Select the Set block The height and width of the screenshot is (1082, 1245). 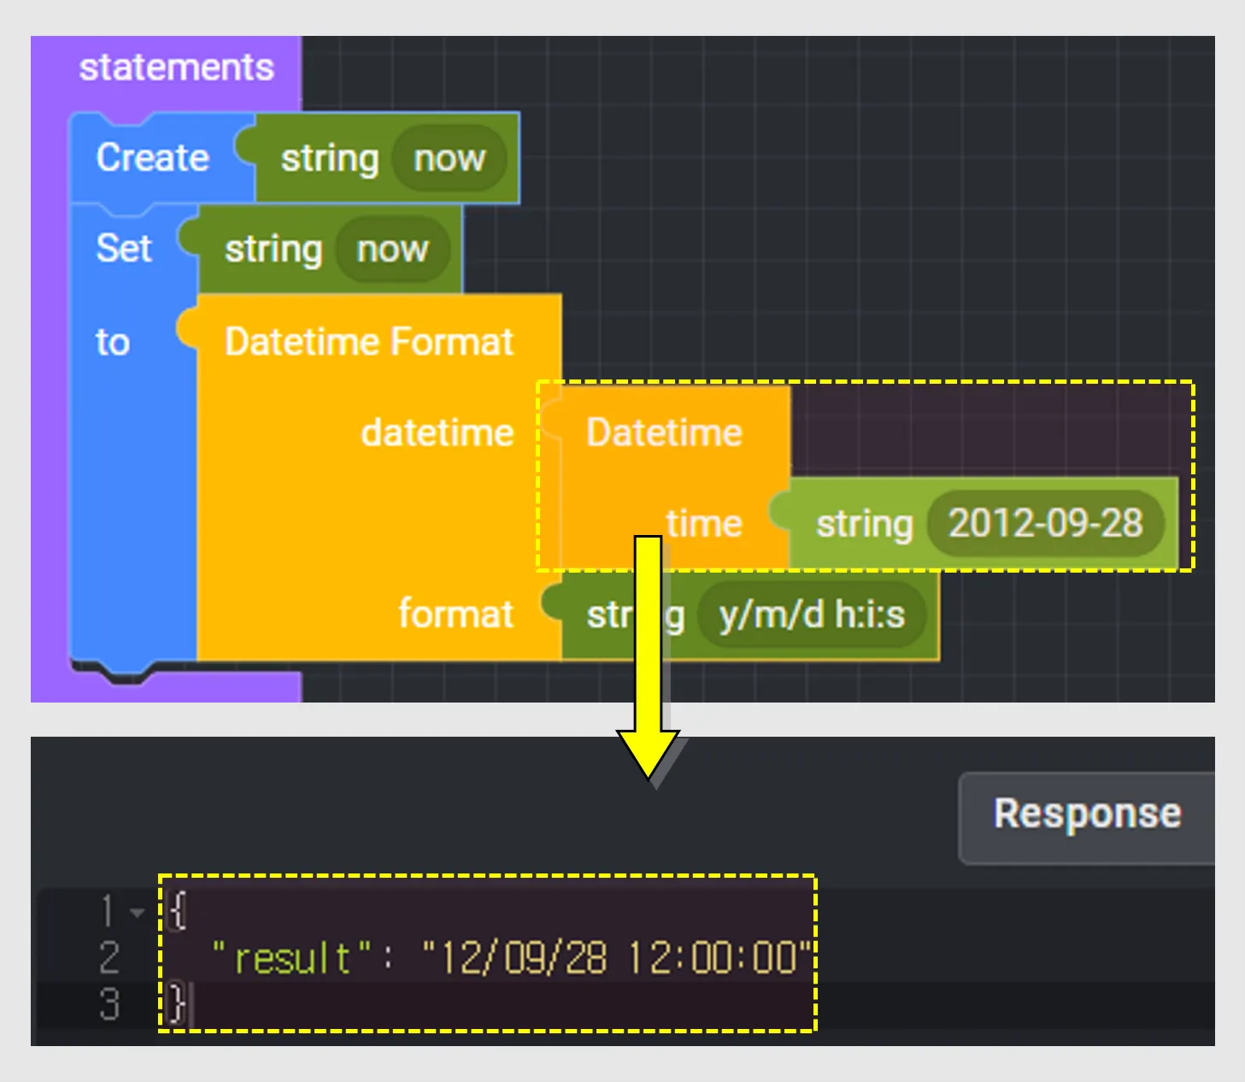pos(125,249)
